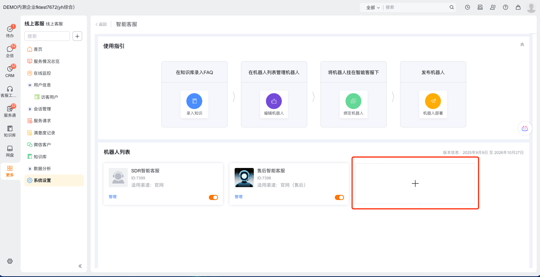This screenshot has height=277, width=540.
Task: Click the user avatar in header
Action: pyautogui.click(x=531, y=7)
